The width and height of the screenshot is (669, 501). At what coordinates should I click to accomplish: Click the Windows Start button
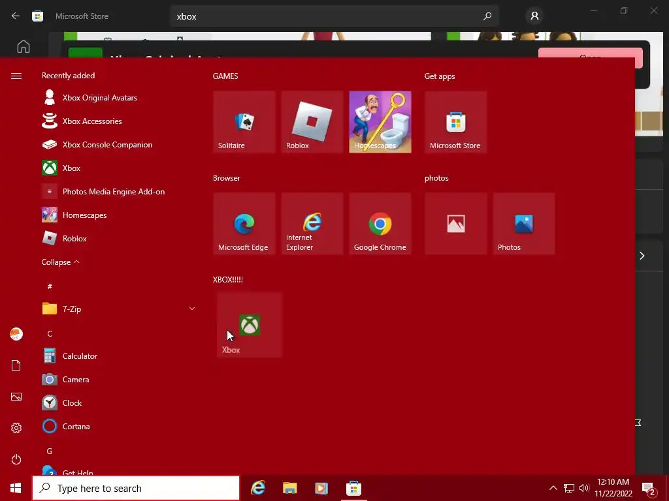pyautogui.click(x=16, y=488)
